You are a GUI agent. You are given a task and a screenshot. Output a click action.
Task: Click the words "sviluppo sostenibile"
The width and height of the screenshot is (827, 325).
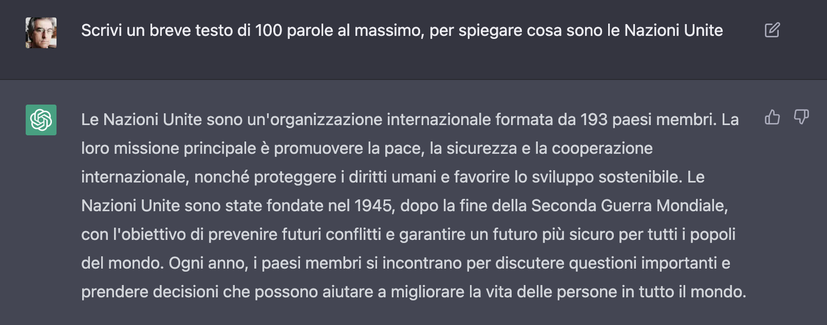pyautogui.click(x=606, y=177)
